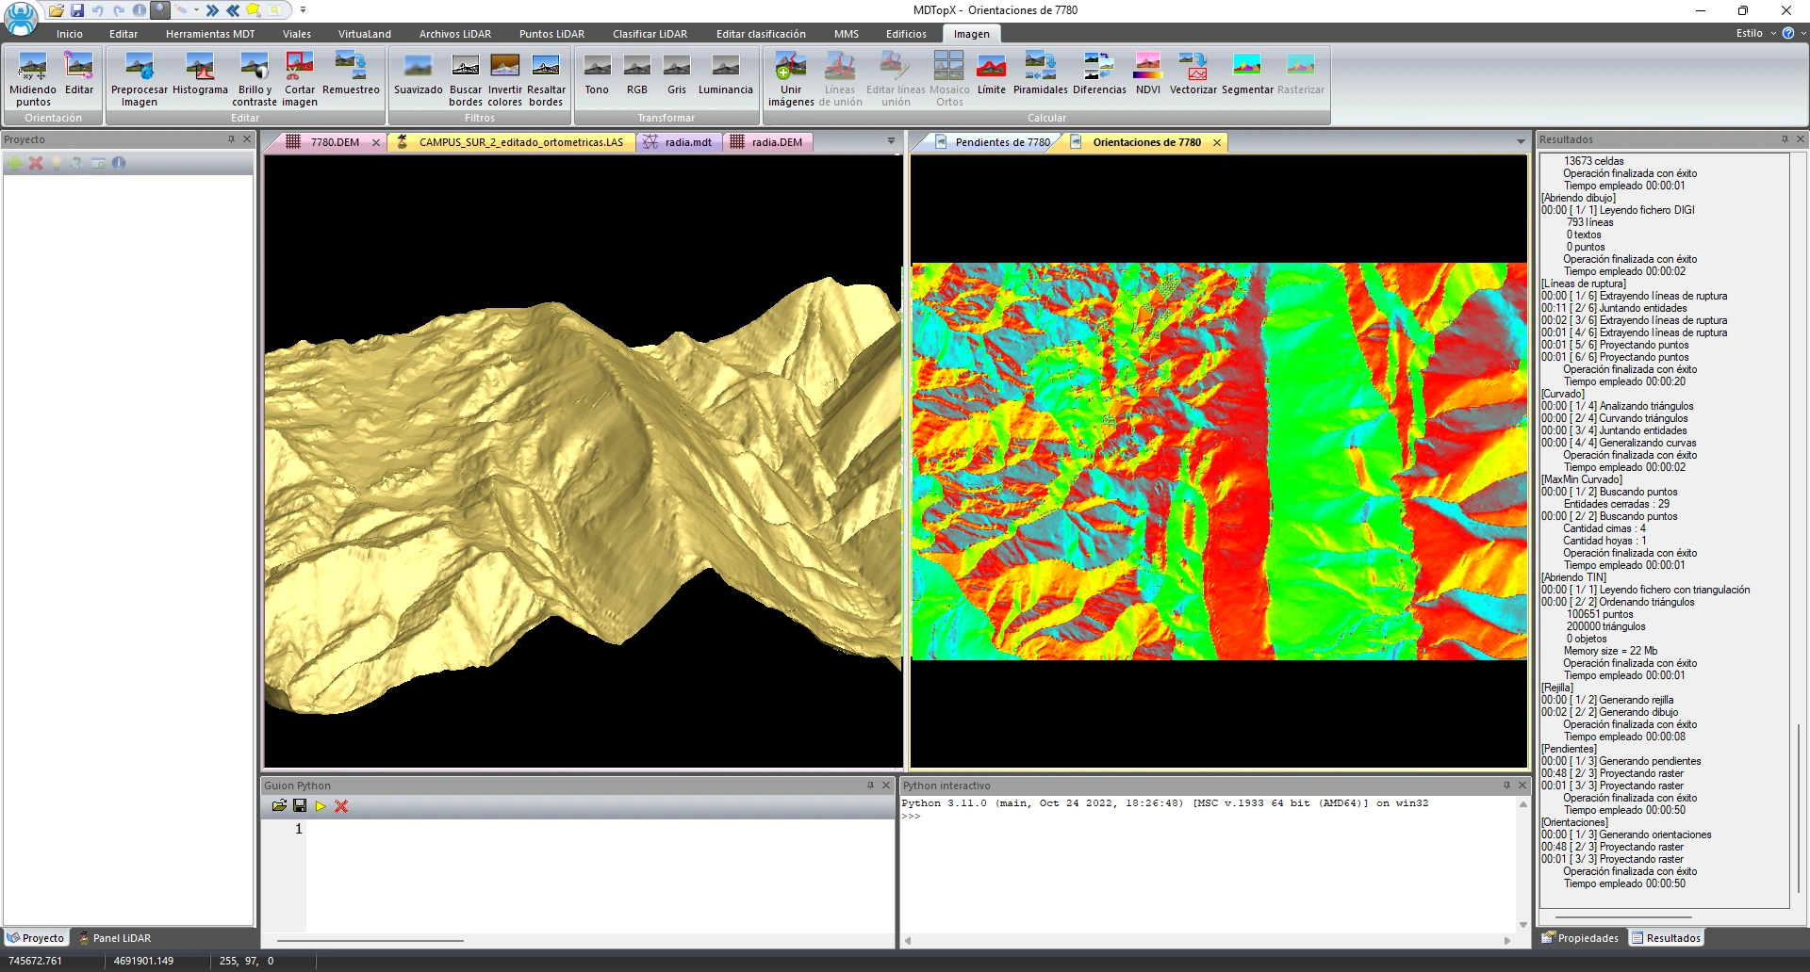Click into the Python interactive prompt
Viewport: 1810px width, 972px height.
1207,816
